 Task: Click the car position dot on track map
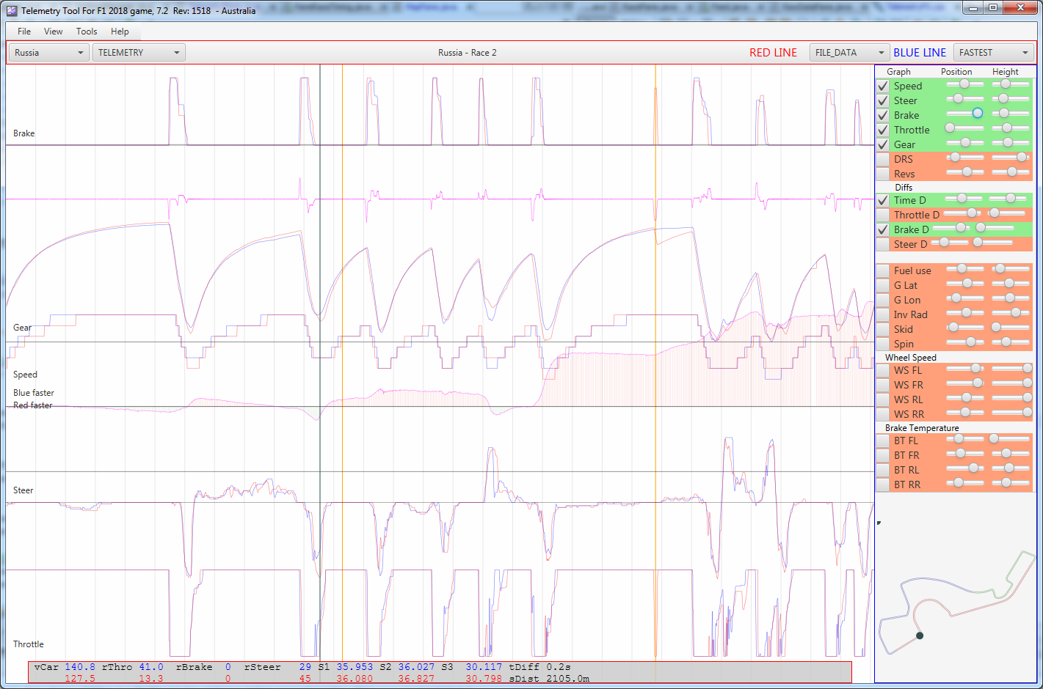(x=920, y=635)
